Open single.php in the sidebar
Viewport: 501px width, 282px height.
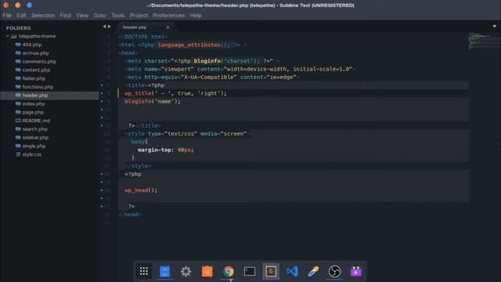click(x=34, y=146)
